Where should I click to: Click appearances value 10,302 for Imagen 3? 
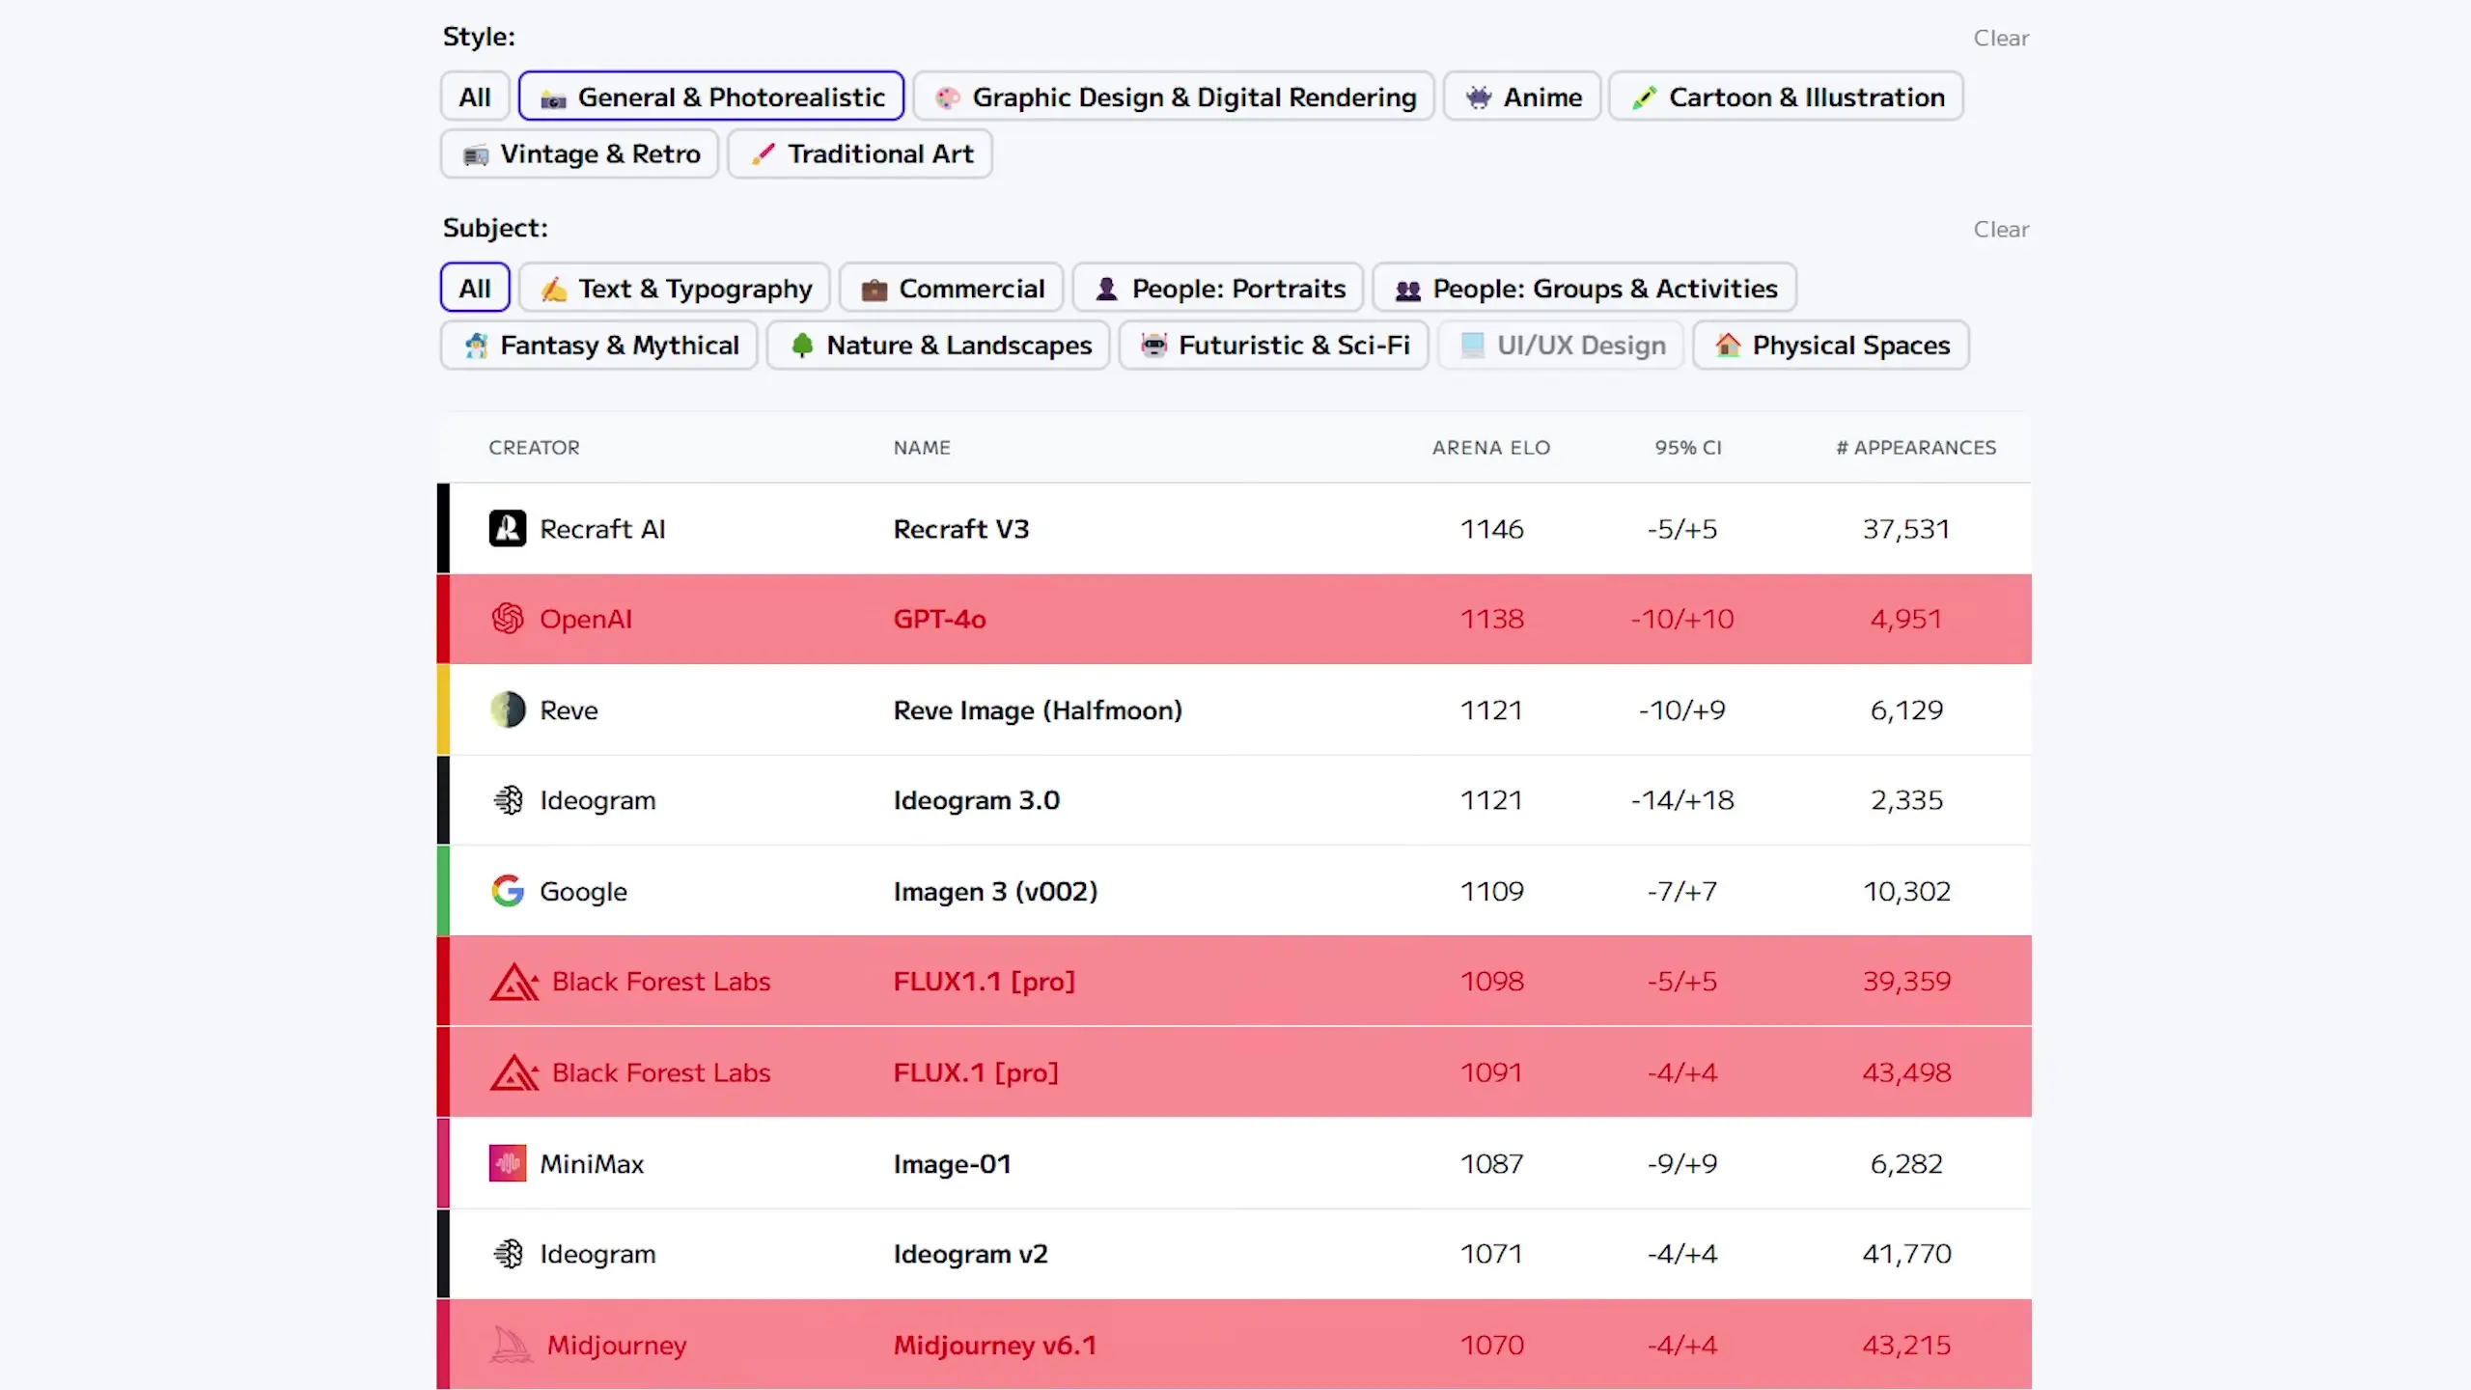(x=1906, y=891)
